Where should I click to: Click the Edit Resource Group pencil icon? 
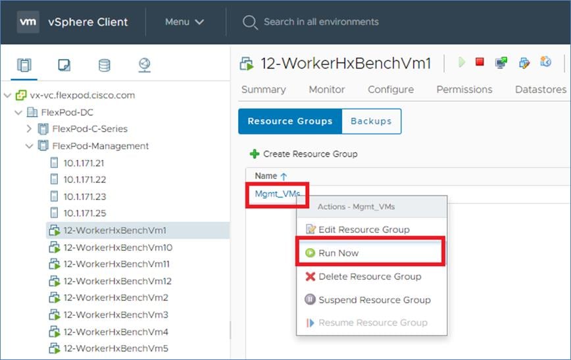click(310, 229)
